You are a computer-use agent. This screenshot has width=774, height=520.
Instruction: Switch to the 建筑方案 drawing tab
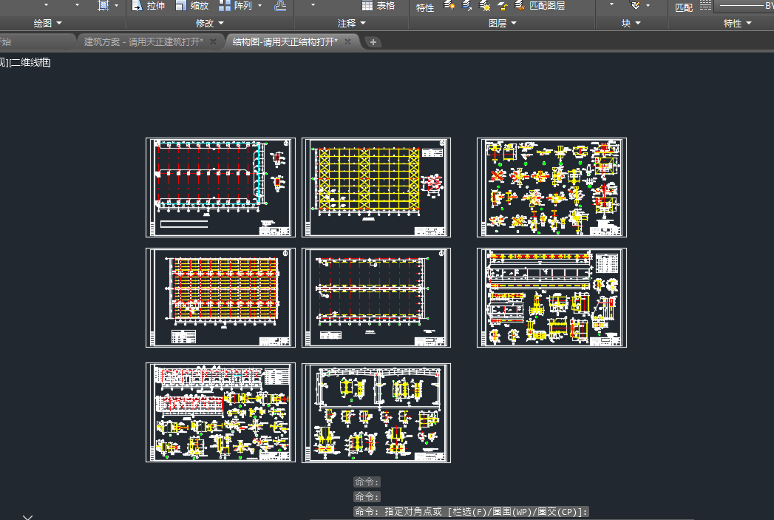point(143,41)
